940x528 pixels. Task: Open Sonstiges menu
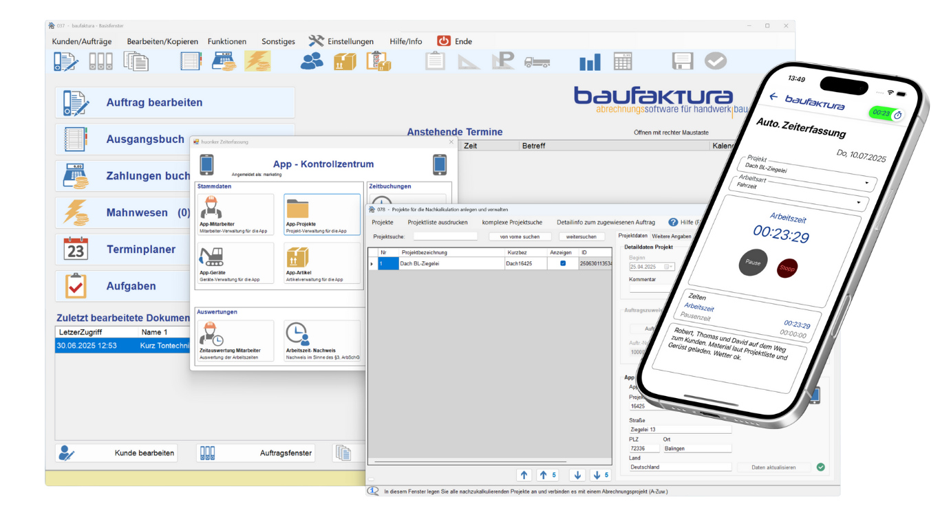278,41
